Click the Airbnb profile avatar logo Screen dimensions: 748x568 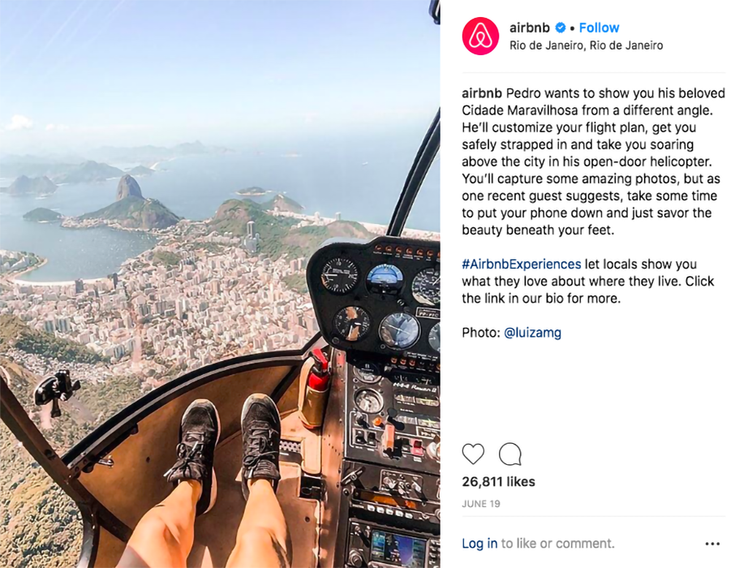pos(480,37)
